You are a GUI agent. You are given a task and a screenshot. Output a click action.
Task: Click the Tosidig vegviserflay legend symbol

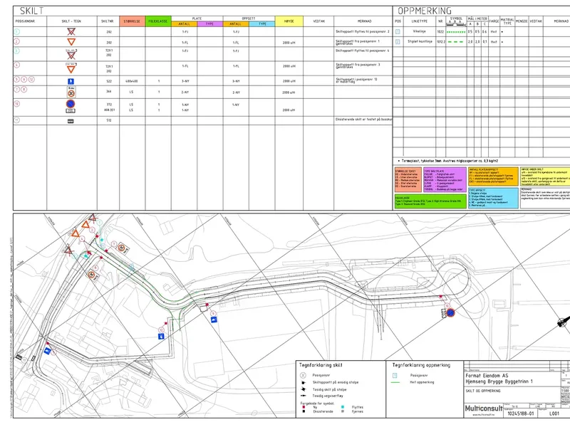tap(303, 396)
